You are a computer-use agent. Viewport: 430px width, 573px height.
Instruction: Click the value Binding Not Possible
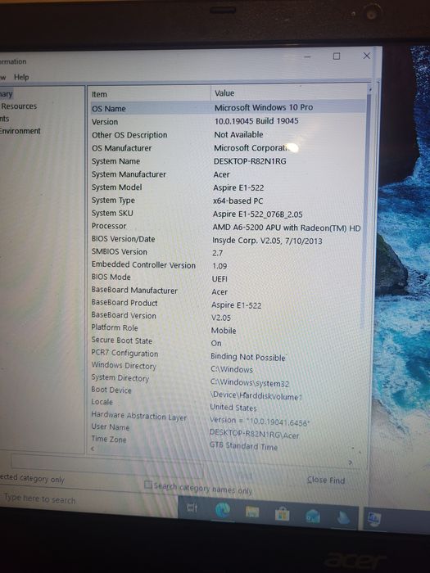tap(247, 357)
